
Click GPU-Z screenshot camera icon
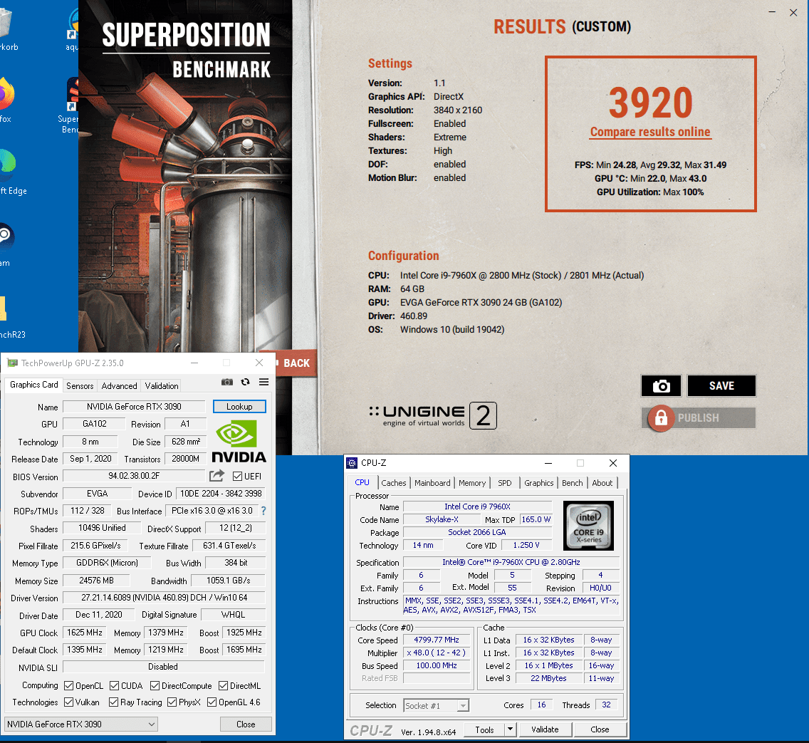[x=227, y=382]
